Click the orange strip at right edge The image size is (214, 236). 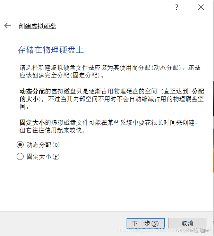(213, 160)
